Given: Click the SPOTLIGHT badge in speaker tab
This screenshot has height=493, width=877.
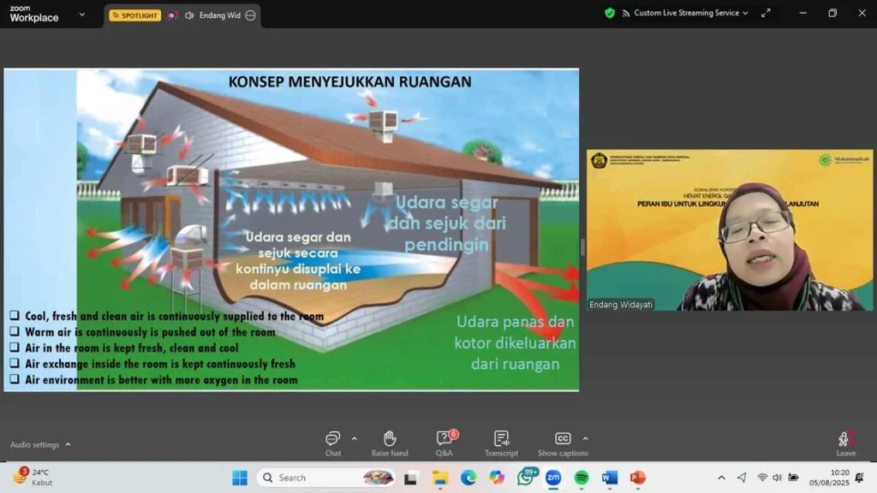Looking at the screenshot, I should pos(135,15).
